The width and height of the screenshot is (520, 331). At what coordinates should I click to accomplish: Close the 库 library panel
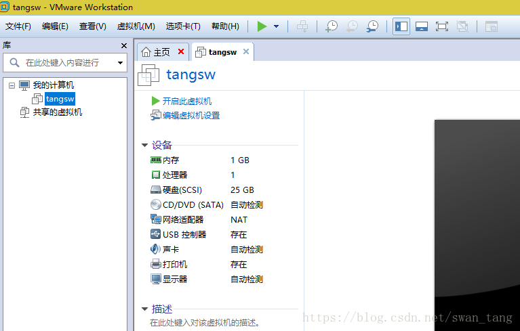124,45
